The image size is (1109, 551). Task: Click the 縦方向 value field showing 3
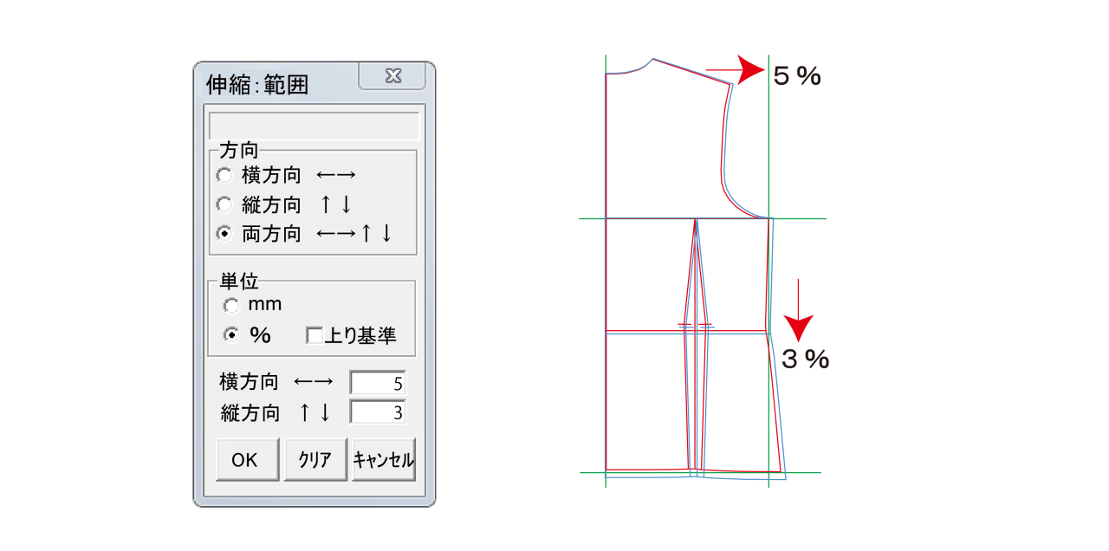pyautogui.click(x=377, y=412)
